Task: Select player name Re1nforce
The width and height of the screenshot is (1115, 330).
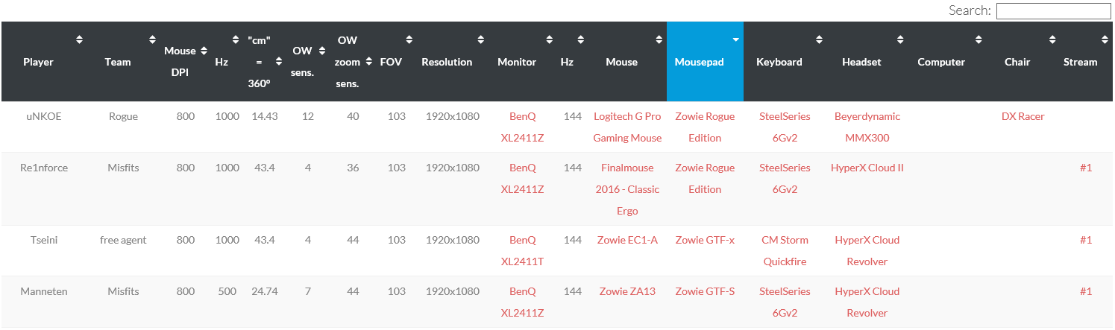Action: click(44, 168)
